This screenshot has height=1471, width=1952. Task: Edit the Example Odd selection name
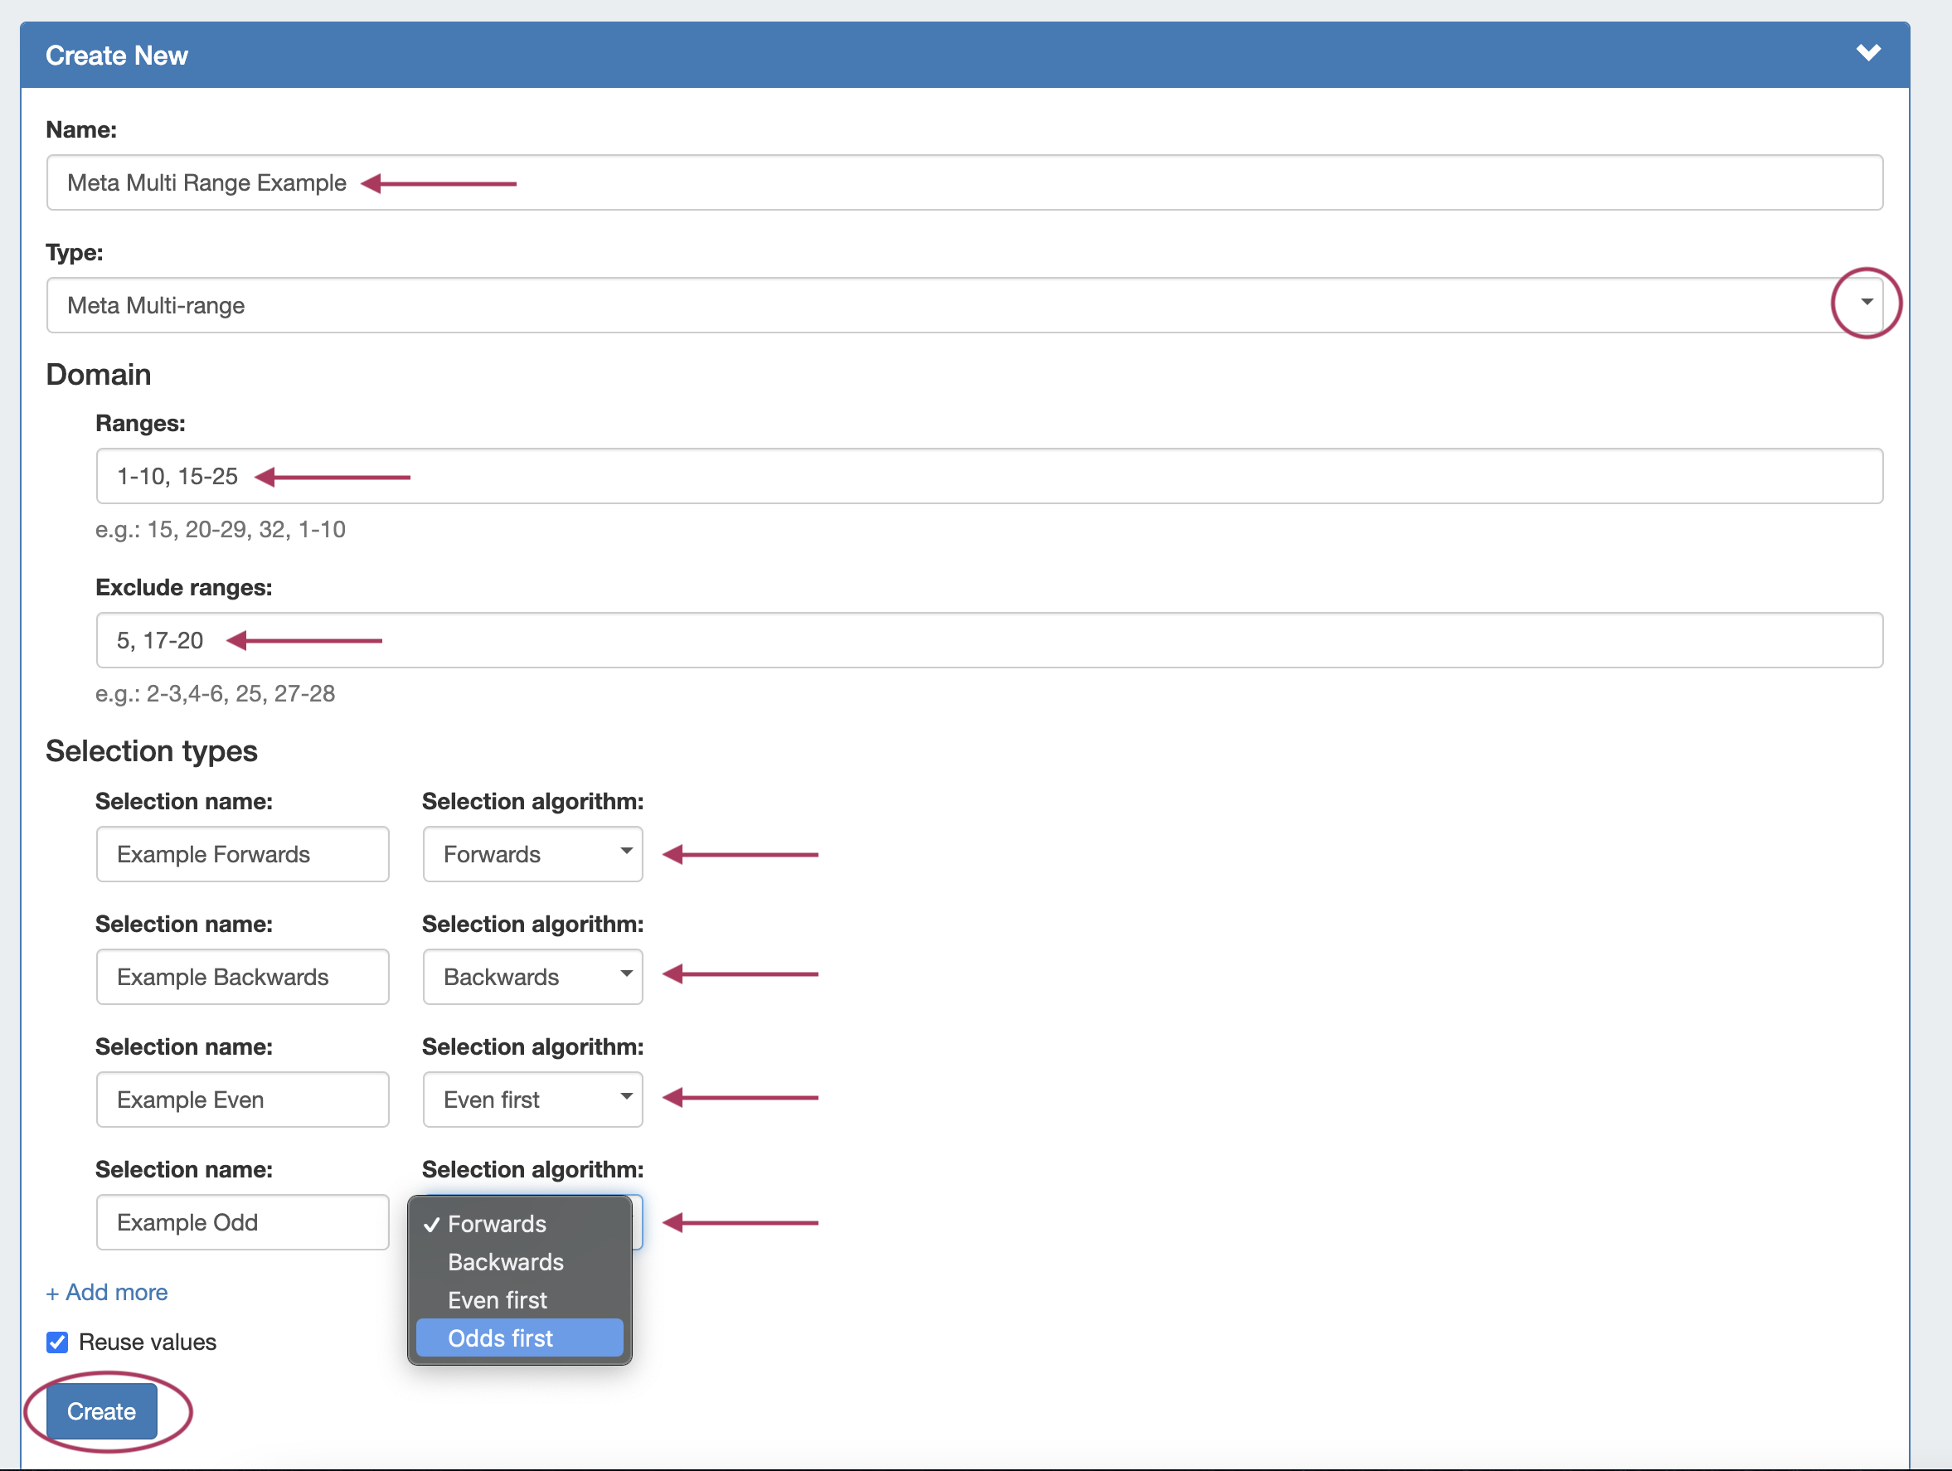[242, 1222]
